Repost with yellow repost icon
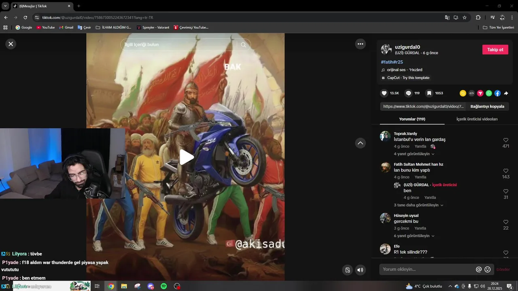The image size is (518, 291). tap(463, 93)
